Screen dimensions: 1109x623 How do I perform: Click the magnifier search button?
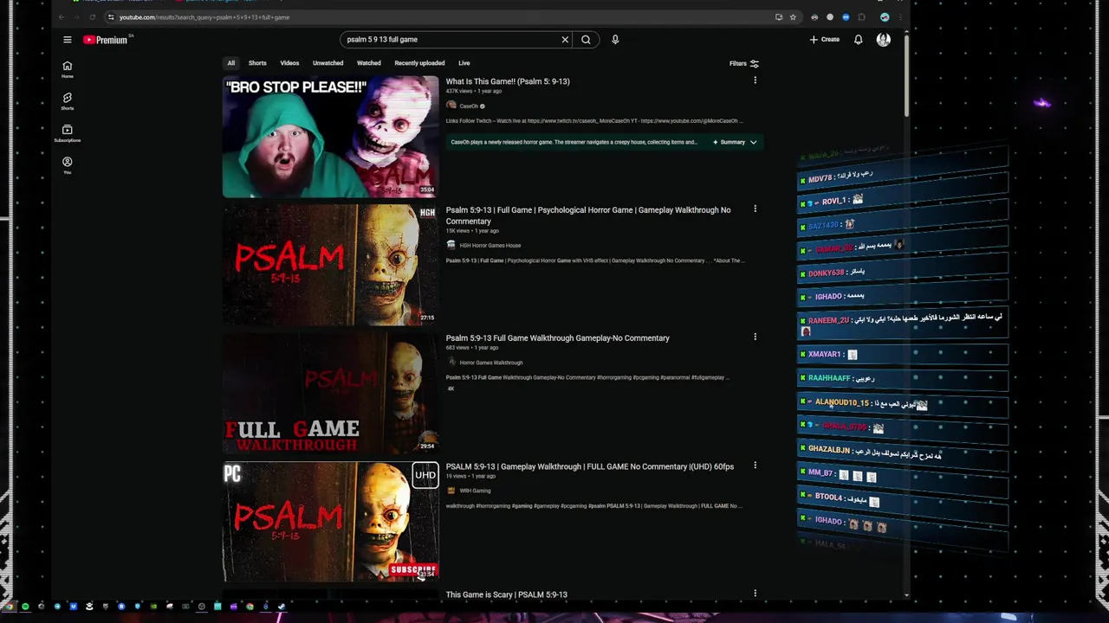(x=586, y=40)
